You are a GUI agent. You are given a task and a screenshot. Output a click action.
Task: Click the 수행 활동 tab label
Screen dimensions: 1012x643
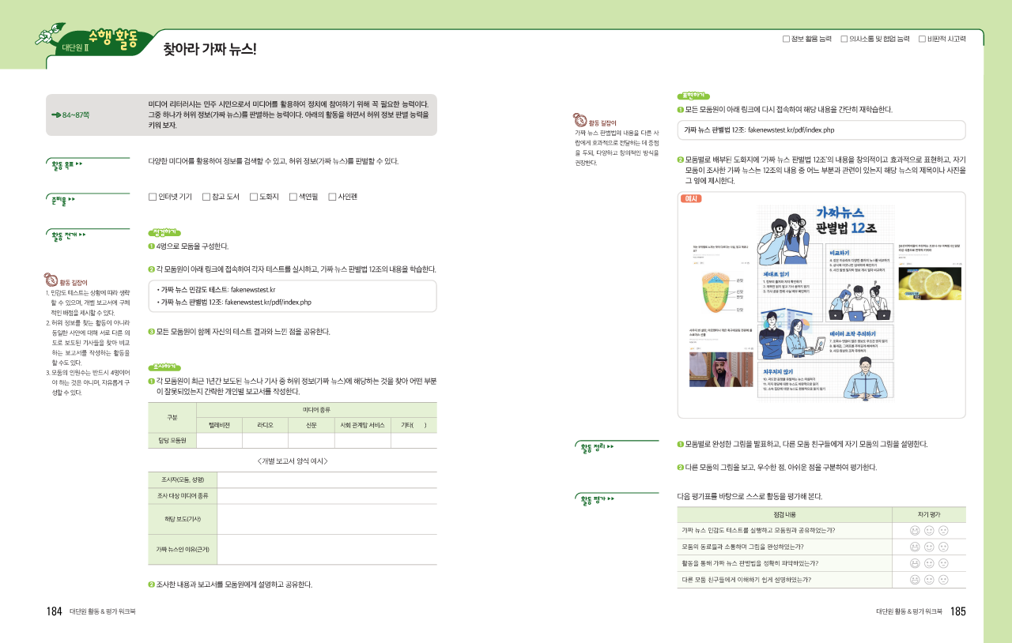click(x=113, y=36)
